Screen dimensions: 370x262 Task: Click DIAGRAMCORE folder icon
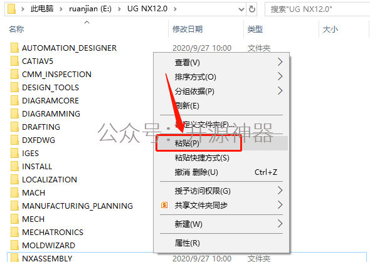click(14, 100)
